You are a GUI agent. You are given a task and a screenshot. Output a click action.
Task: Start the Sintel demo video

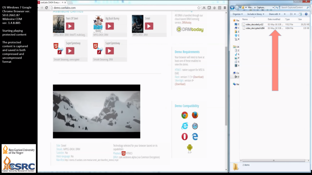pyautogui.click(x=149, y=26)
